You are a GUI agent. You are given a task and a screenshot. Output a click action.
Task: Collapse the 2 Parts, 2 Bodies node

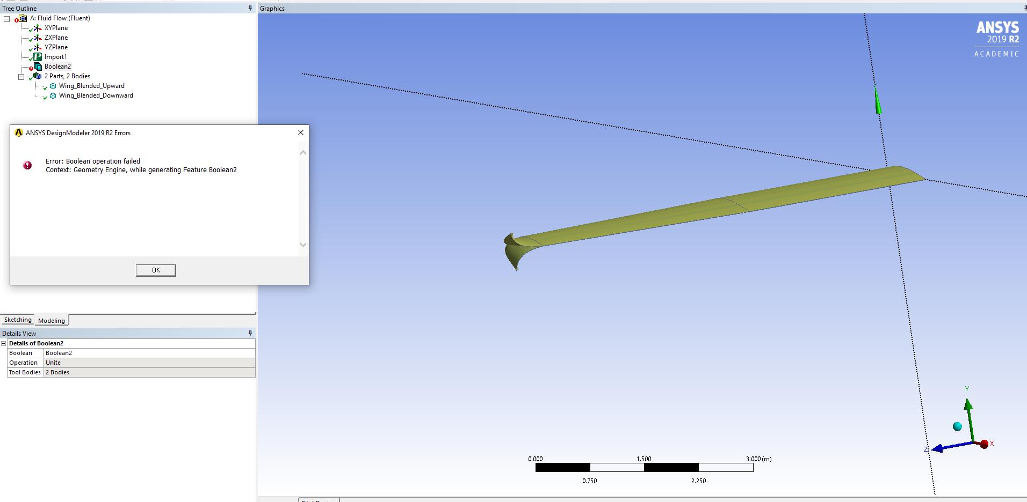tap(21, 77)
